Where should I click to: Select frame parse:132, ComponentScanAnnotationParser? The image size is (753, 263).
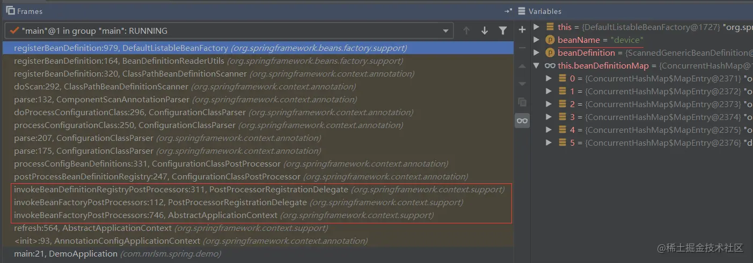coord(258,100)
